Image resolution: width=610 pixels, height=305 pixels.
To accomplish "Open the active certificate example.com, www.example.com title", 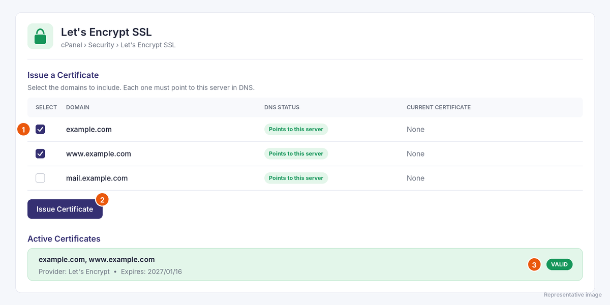I will (x=97, y=259).
